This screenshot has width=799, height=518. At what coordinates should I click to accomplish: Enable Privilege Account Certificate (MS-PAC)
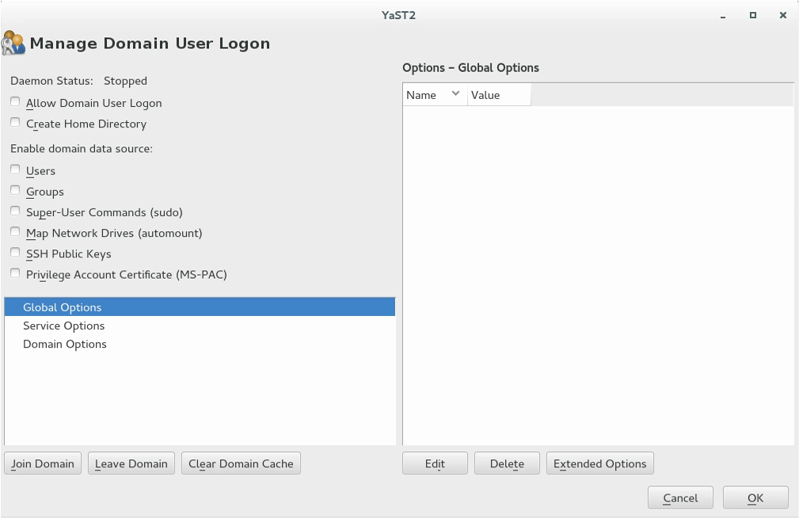14,273
